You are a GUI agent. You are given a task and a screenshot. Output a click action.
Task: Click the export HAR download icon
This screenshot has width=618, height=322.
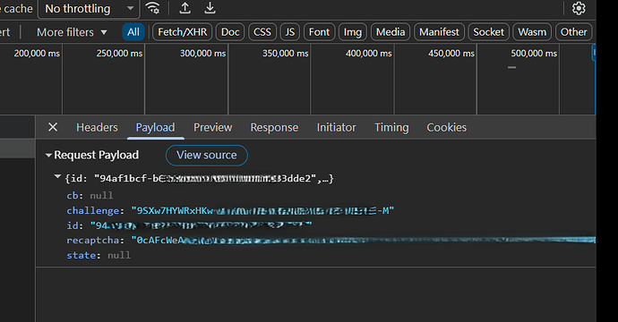(x=210, y=8)
